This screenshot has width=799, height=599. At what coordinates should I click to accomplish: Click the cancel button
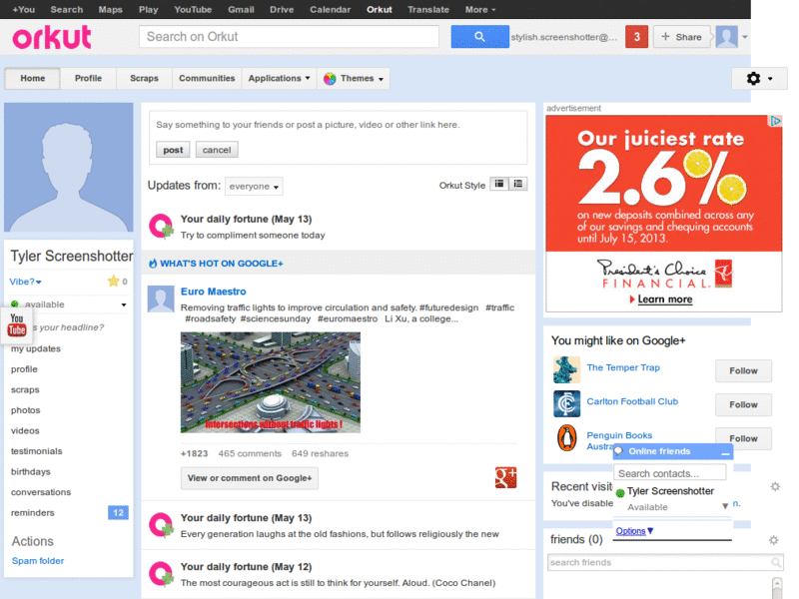coord(217,150)
